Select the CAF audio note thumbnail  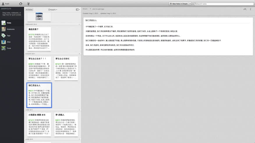pos(39,17)
